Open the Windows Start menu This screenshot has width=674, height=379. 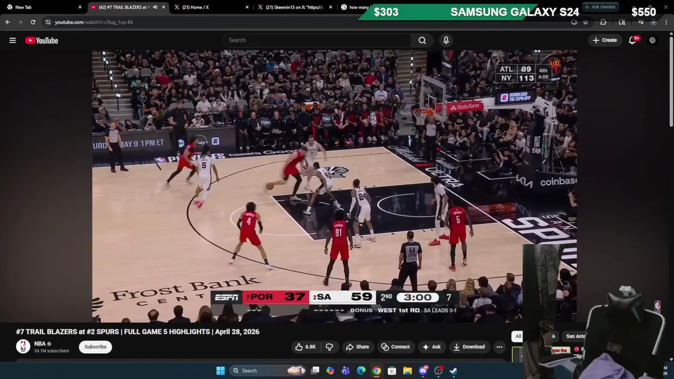221,371
